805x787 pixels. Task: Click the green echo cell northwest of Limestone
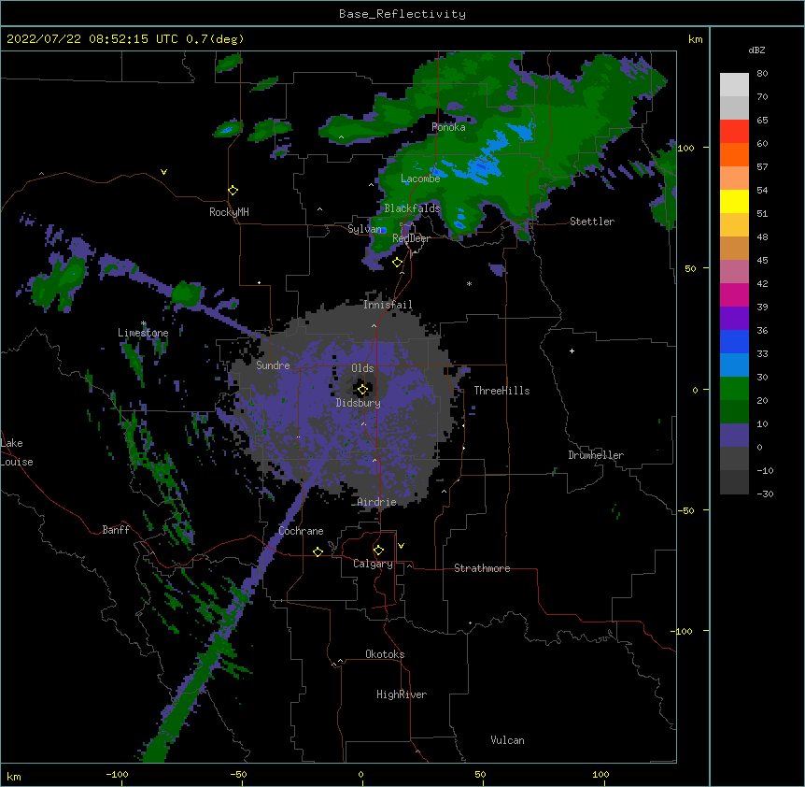point(61,282)
